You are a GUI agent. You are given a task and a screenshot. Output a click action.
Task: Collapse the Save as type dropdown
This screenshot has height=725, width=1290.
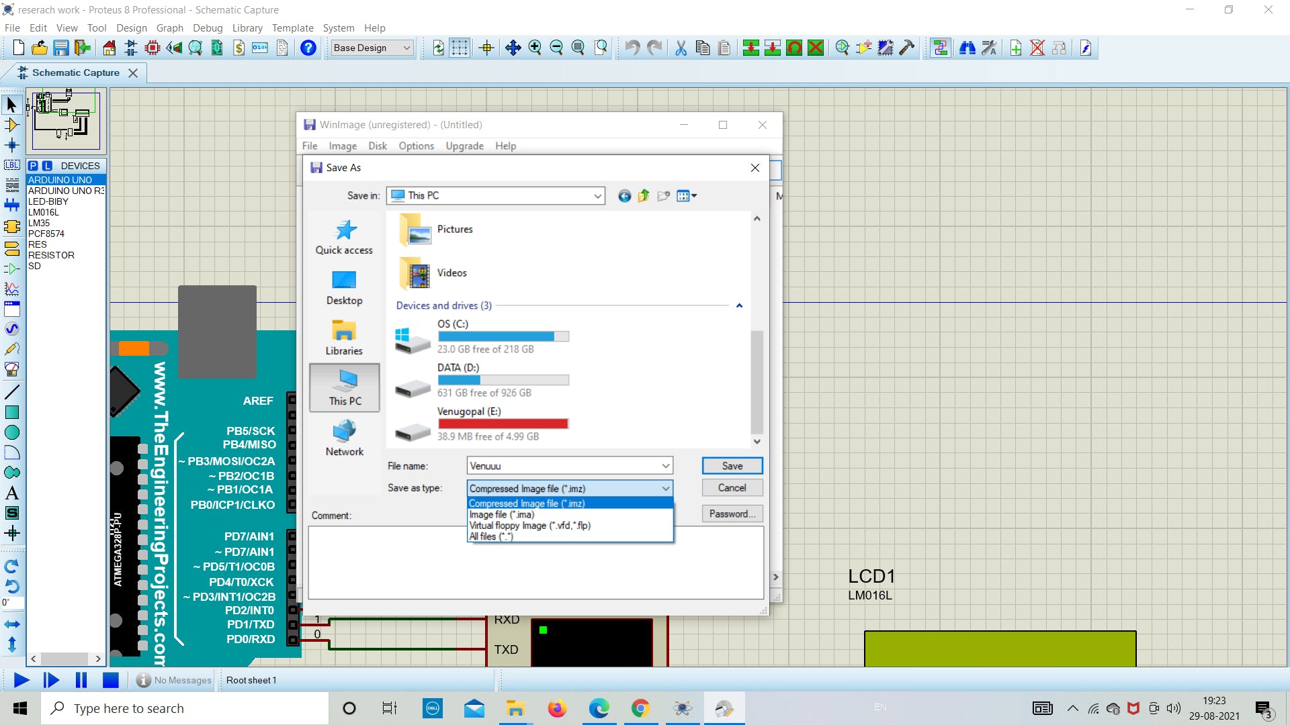pos(665,489)
